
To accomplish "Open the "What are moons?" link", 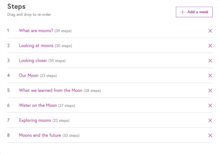I will coord(36,31).
